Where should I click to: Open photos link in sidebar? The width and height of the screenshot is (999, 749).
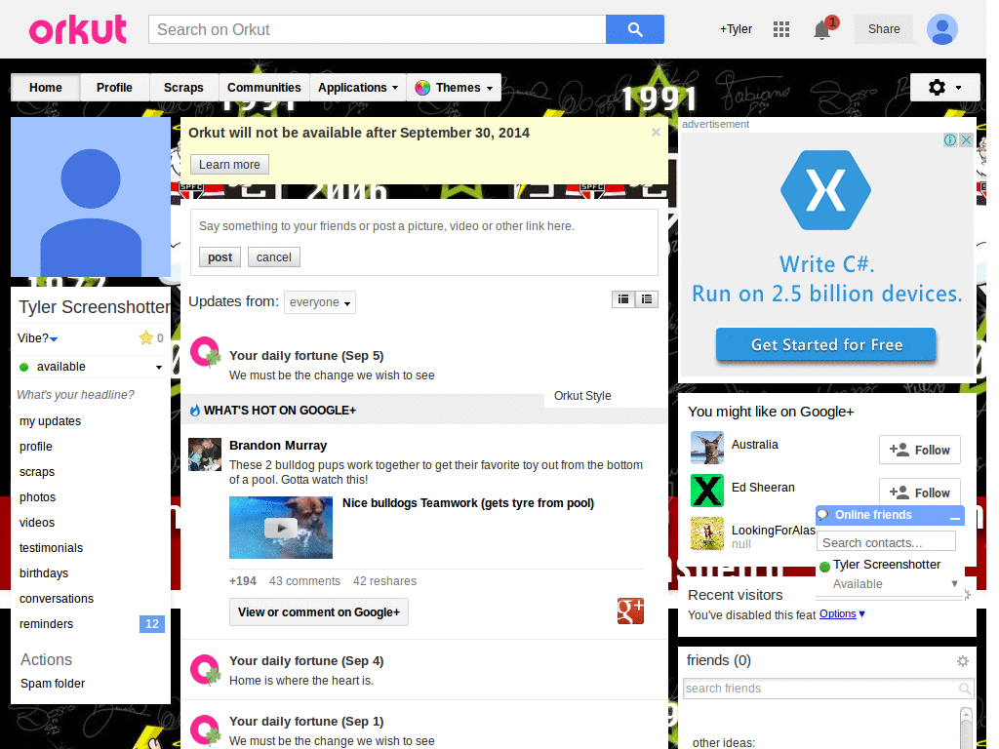[38, 496]
